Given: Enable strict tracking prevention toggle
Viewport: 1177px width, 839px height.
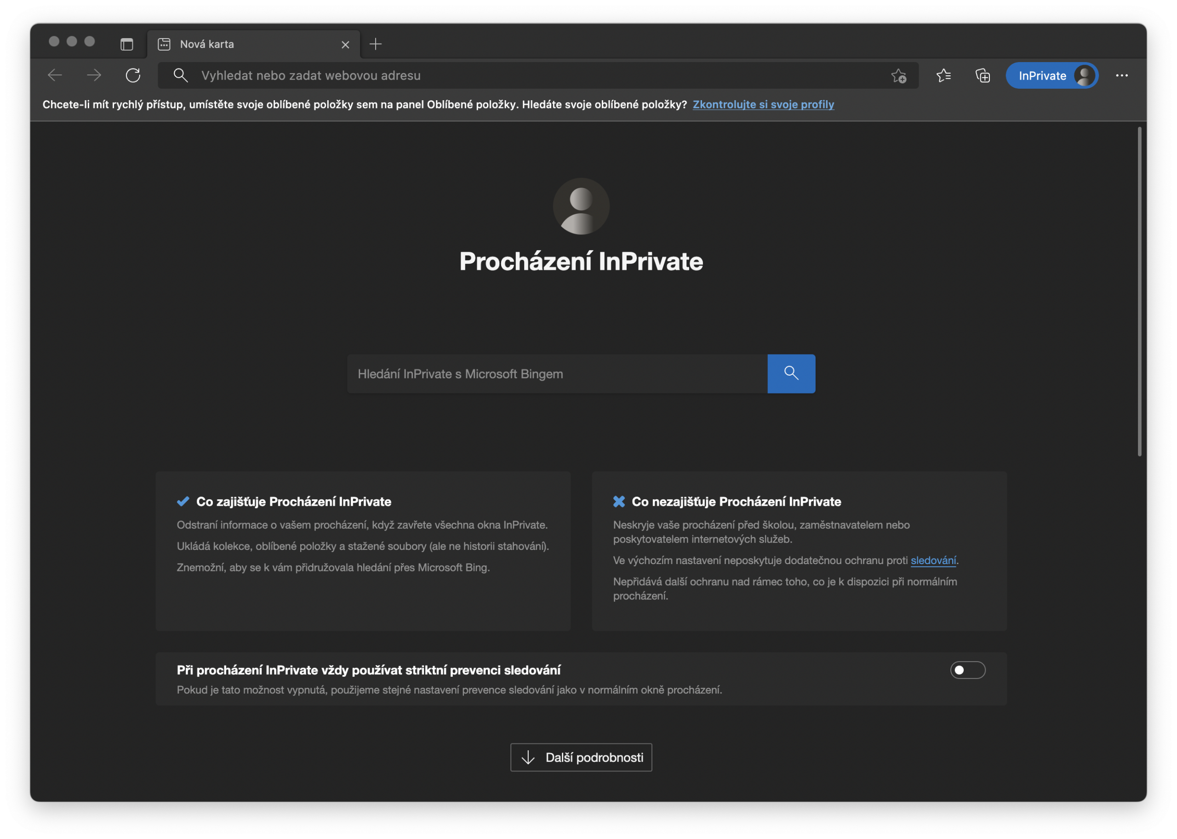Looking at the screenshot, I should coord(967,670).
